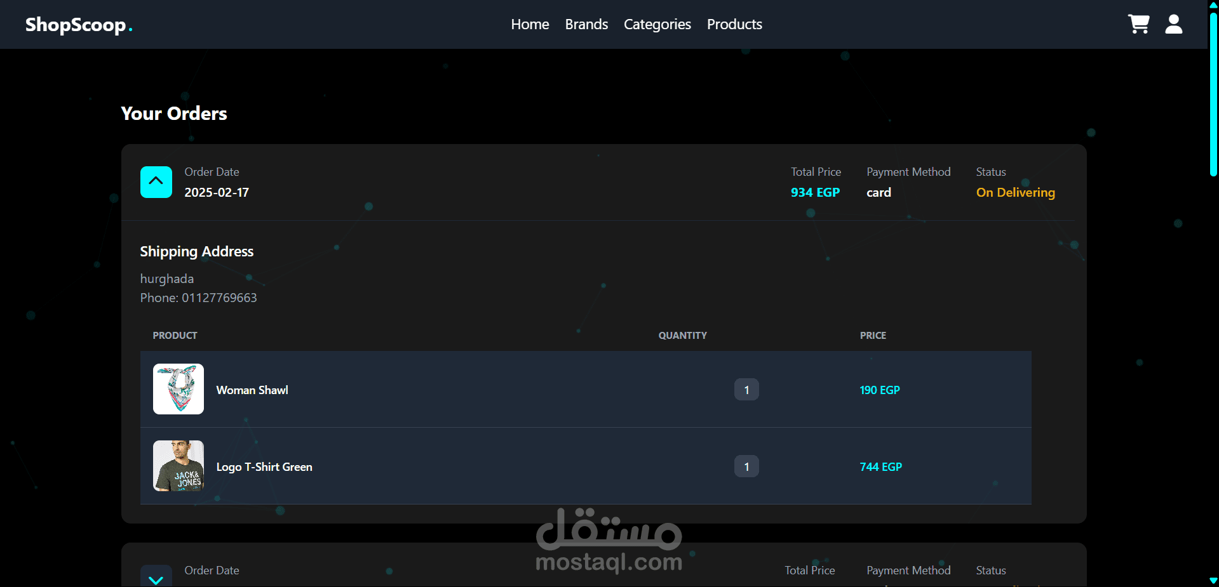The image size is (1219, 587).
Task: Click the Logo T-Shirt Green thumbnail
Action: click(x=178, y=466)
